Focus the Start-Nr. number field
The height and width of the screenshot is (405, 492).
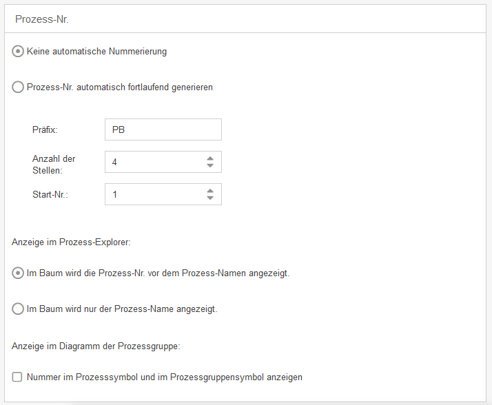pyautogui.click(x=153, y=194)
